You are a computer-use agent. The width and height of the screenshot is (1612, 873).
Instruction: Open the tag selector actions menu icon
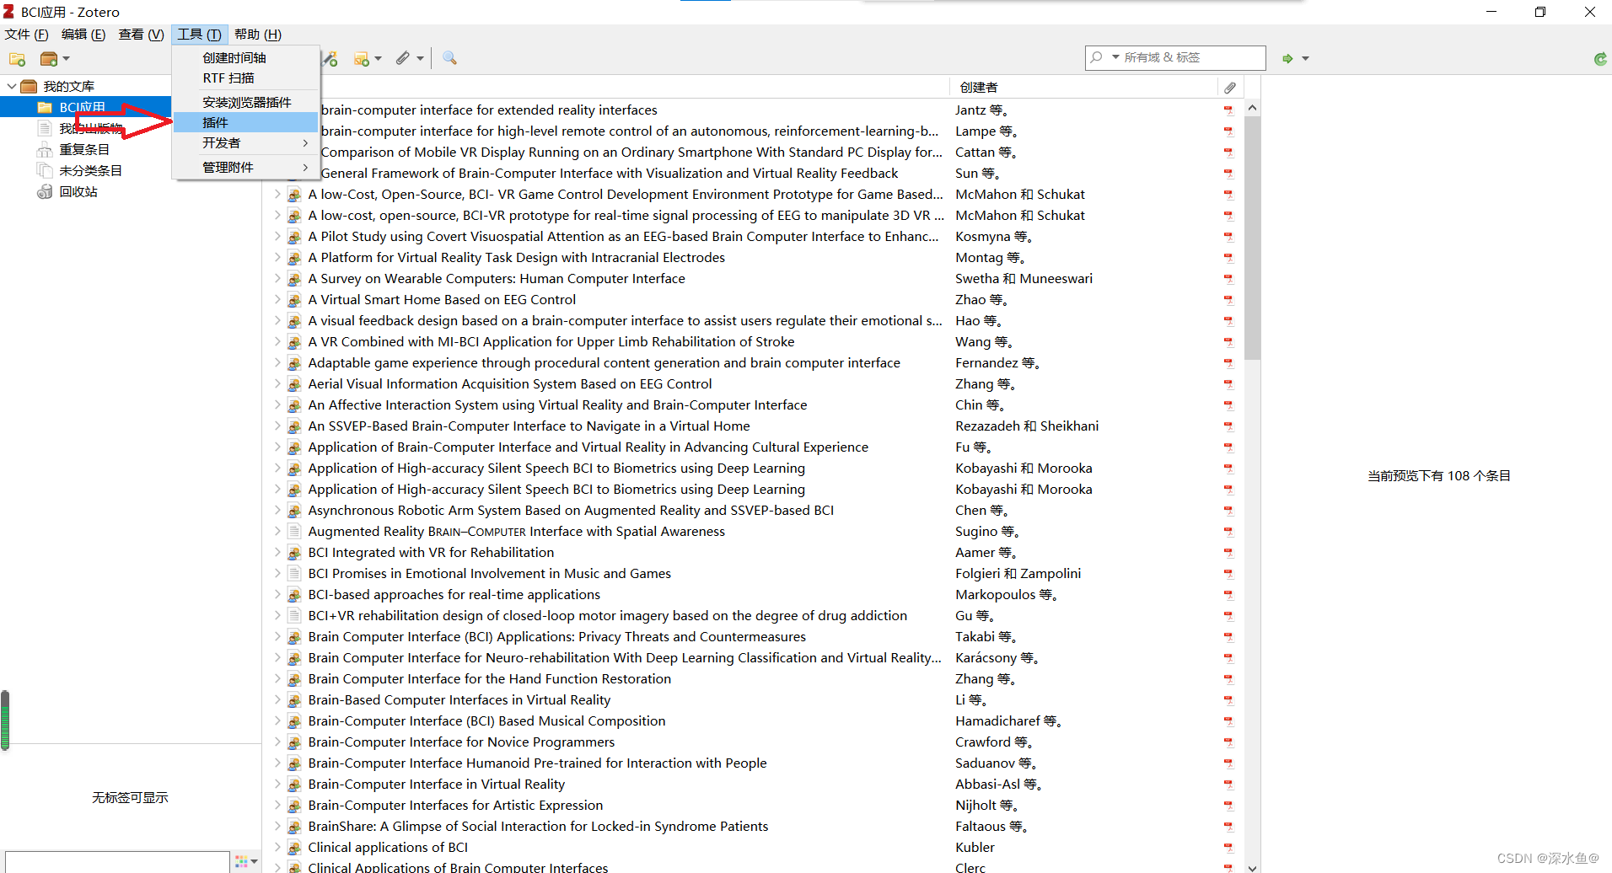pyautogui.click(x=246, y=861)
